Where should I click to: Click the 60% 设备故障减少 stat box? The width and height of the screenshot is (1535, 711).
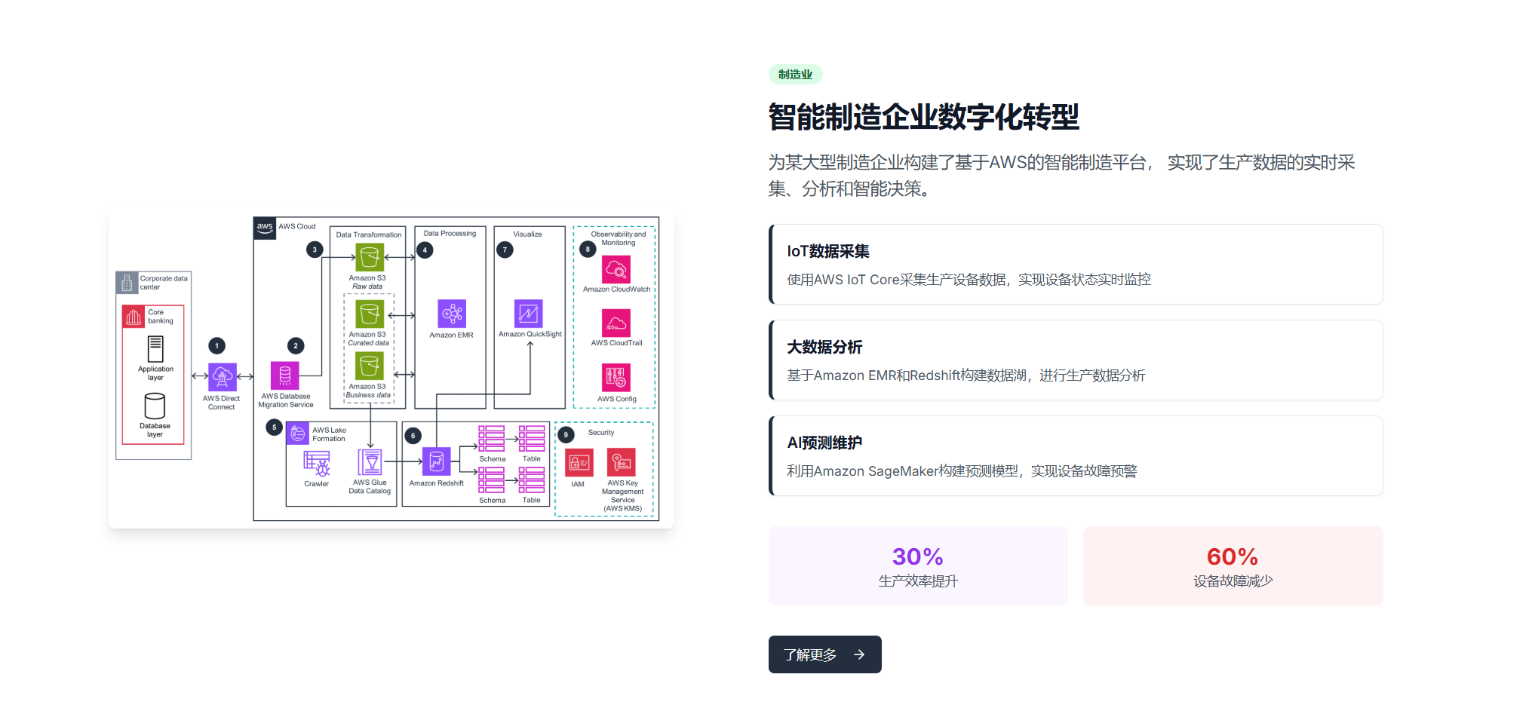(1233, 565)
